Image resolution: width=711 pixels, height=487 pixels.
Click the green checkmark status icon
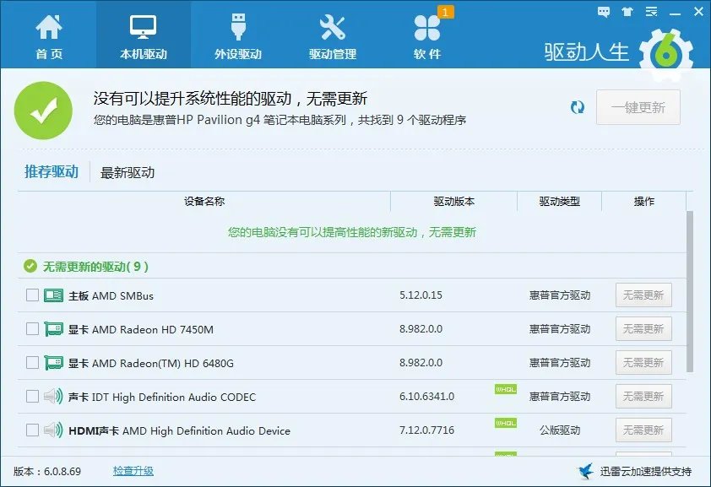point(43,110)
